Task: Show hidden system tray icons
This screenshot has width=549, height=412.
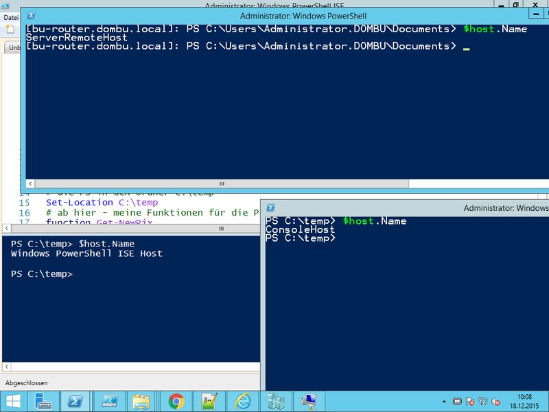Action: [444, 402]
